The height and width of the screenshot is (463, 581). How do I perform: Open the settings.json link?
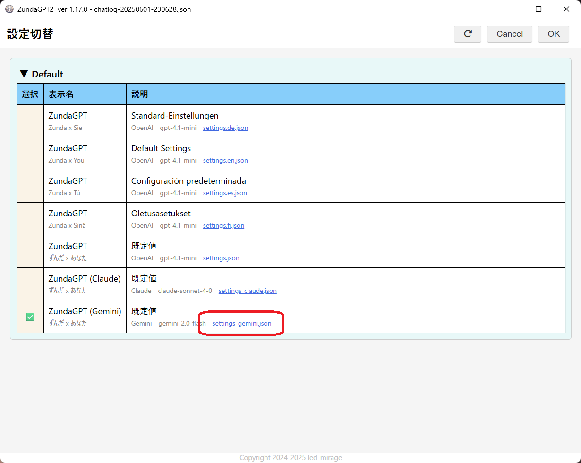point(221,258)
